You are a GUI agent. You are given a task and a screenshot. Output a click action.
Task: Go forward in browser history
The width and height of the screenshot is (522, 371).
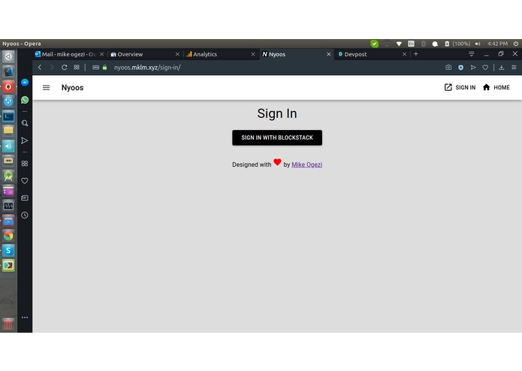(52, 68)
